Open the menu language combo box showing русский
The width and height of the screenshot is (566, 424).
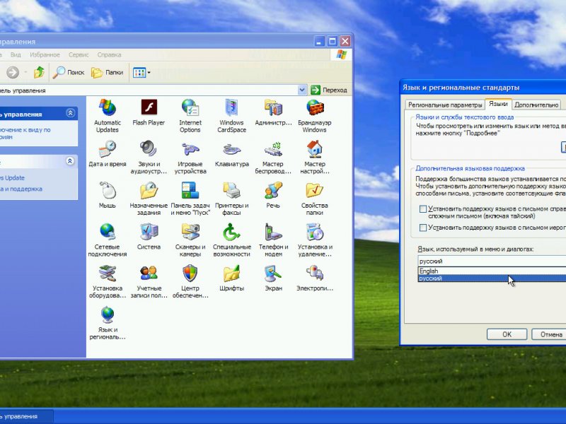(x=492, y=261)
